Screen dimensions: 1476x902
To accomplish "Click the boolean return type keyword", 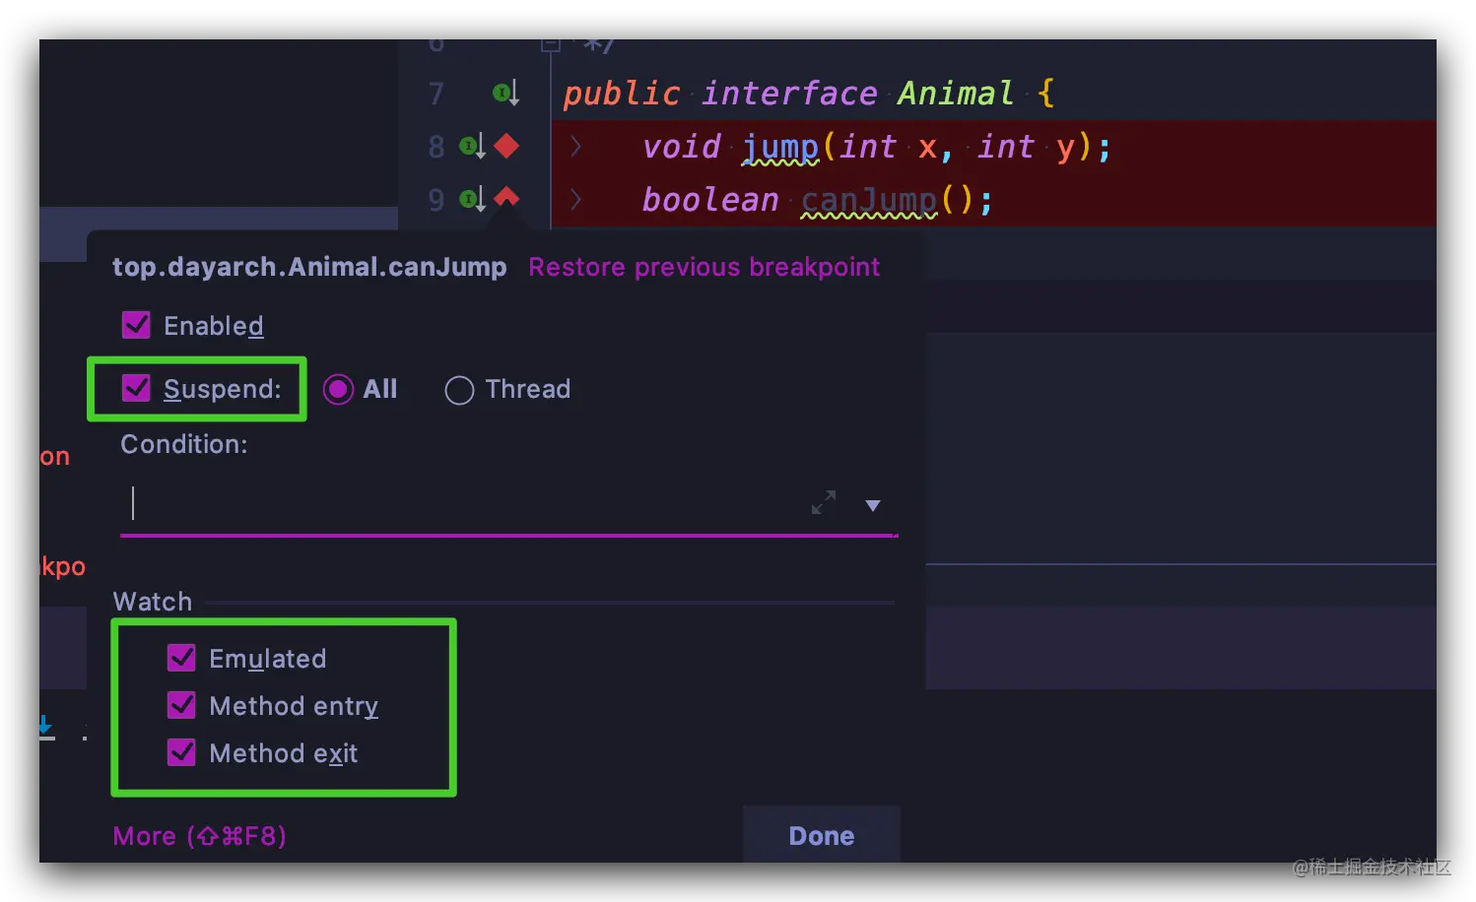I will click(x=710, y=200).
